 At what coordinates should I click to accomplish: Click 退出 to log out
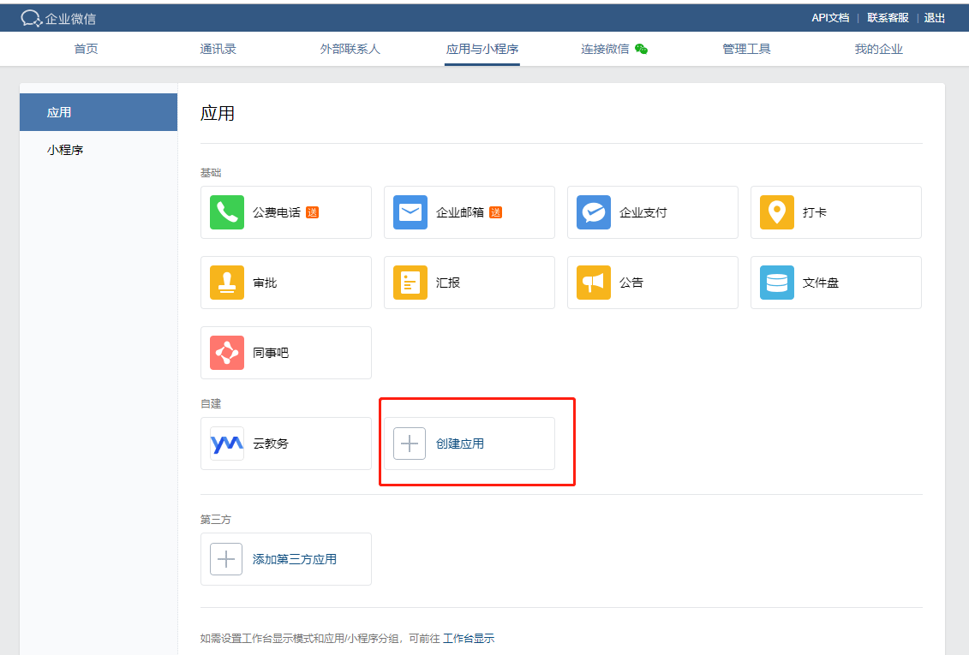click(935, 18)
